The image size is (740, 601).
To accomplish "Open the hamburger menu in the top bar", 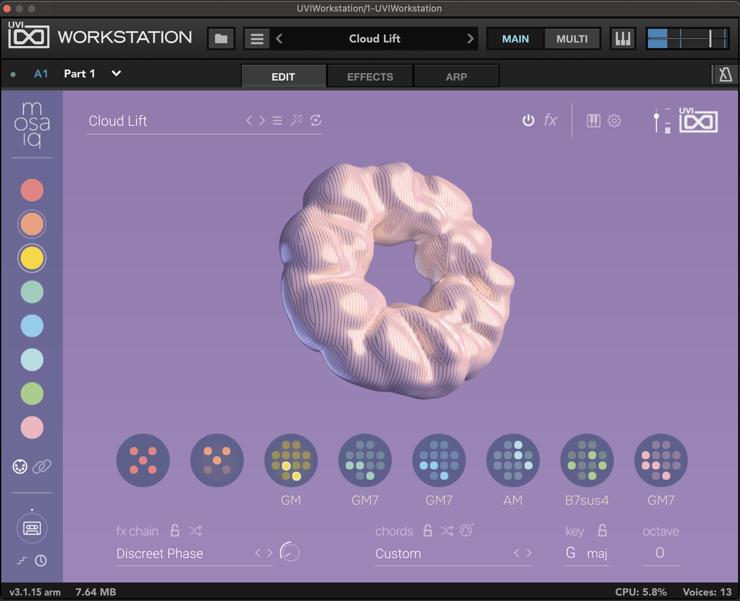I will point(257,38).
